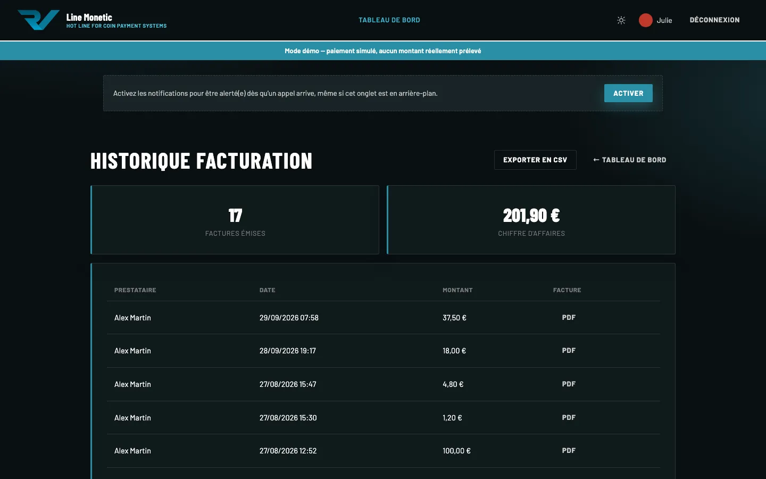Click user name Julie in header
Screen dimensions: 766x479
(x=664, y=20)
